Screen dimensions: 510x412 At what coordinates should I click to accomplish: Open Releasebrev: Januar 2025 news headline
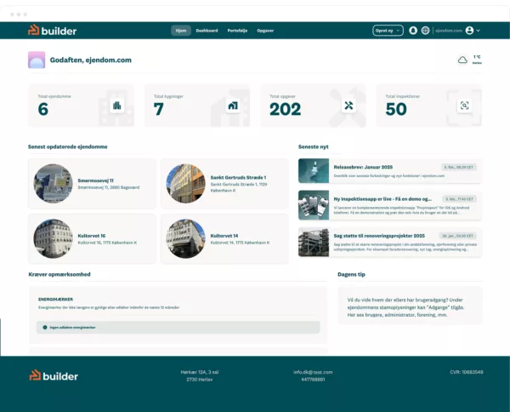coord(363,167)
